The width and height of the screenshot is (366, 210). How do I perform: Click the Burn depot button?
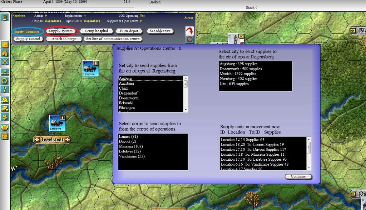[x=129, y=31]
